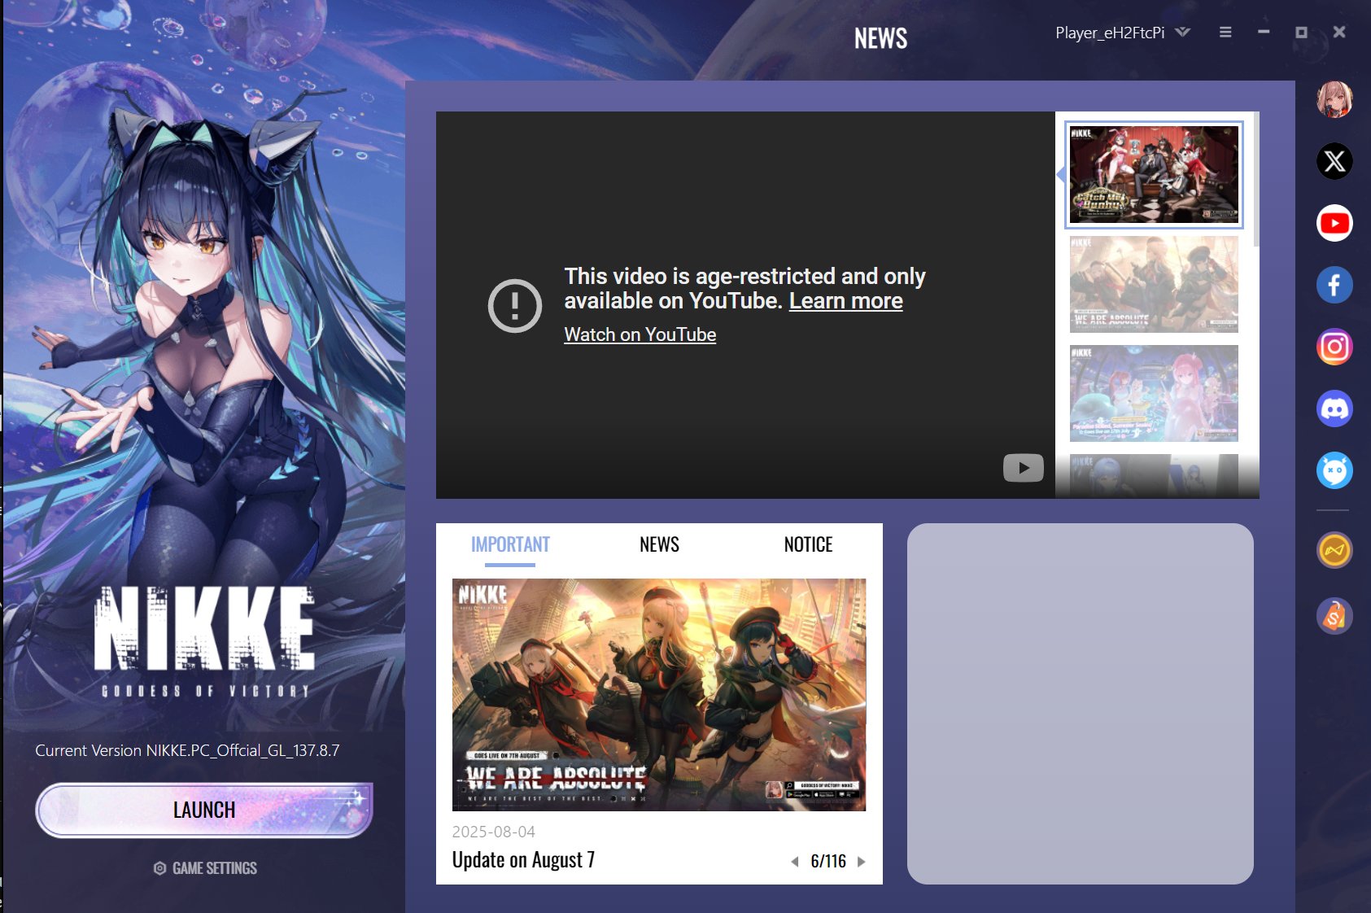Open GAME SETTINGS
Viewport: 1371px width, 913px height.
(x=205, y=868)
